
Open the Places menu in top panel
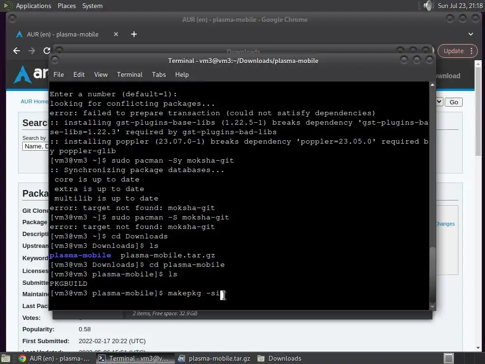pos(66,6)
